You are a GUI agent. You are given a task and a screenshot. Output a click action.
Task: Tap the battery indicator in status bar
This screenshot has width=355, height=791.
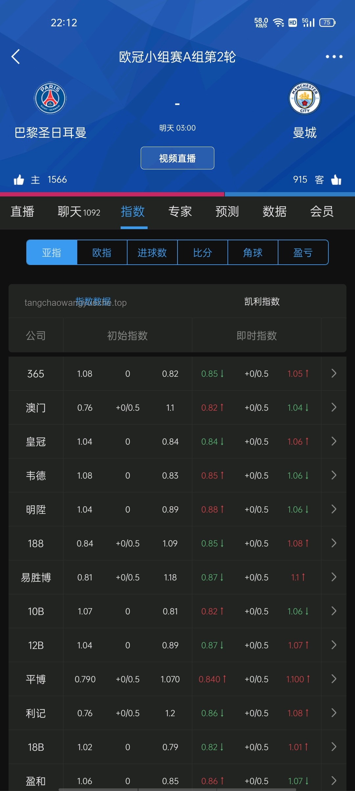coord(327,22)
